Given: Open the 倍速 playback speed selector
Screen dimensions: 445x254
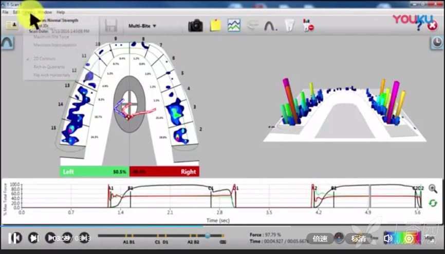Looking at the screenshot, I should pyautogui.click(x=320, y=239).
